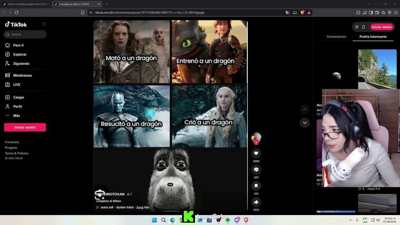Image resolution: width=400 pixels, height=225 pixels.
Task: Click the translate page icon in address bar
Action: coord(287,12)
